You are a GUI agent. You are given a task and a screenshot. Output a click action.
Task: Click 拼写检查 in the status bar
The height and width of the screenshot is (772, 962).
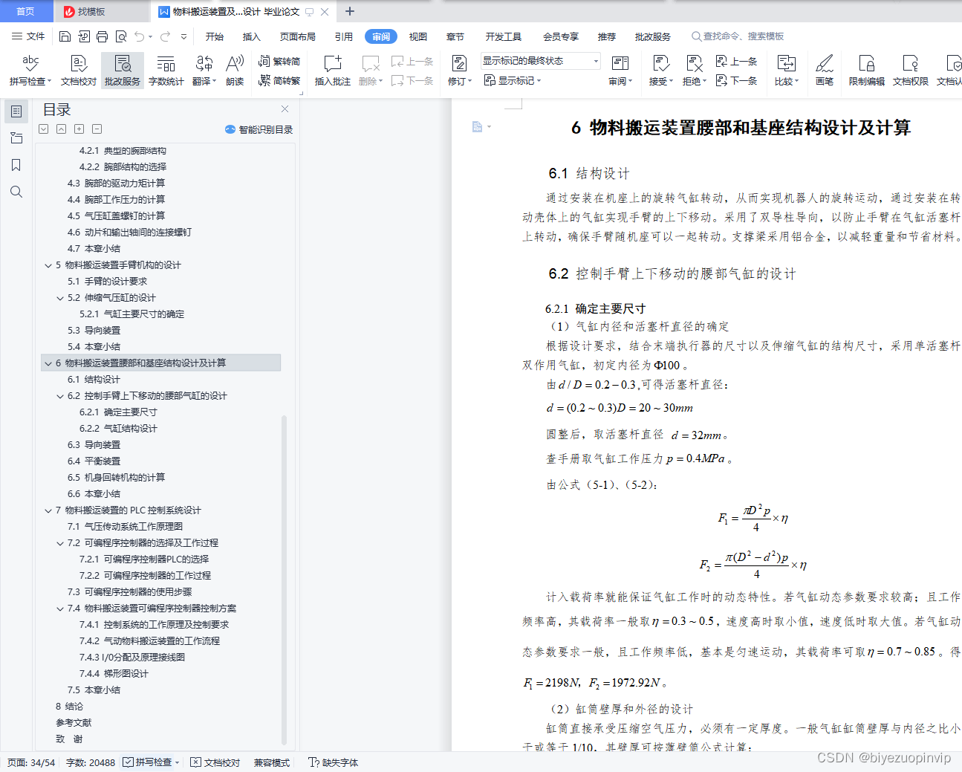tap(152, 762)
